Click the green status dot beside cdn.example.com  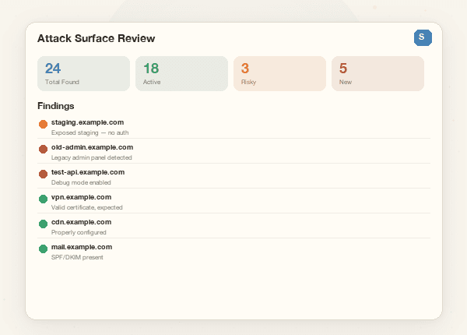tap(43, 224)
